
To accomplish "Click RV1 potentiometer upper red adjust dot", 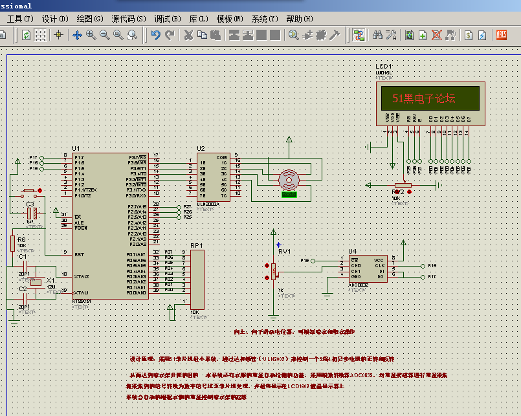I will click(267, 265).
